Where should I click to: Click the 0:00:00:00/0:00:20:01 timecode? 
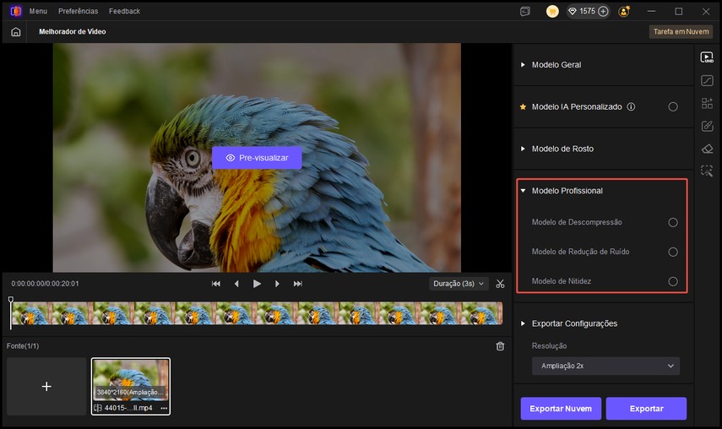[x=45, y=284]
